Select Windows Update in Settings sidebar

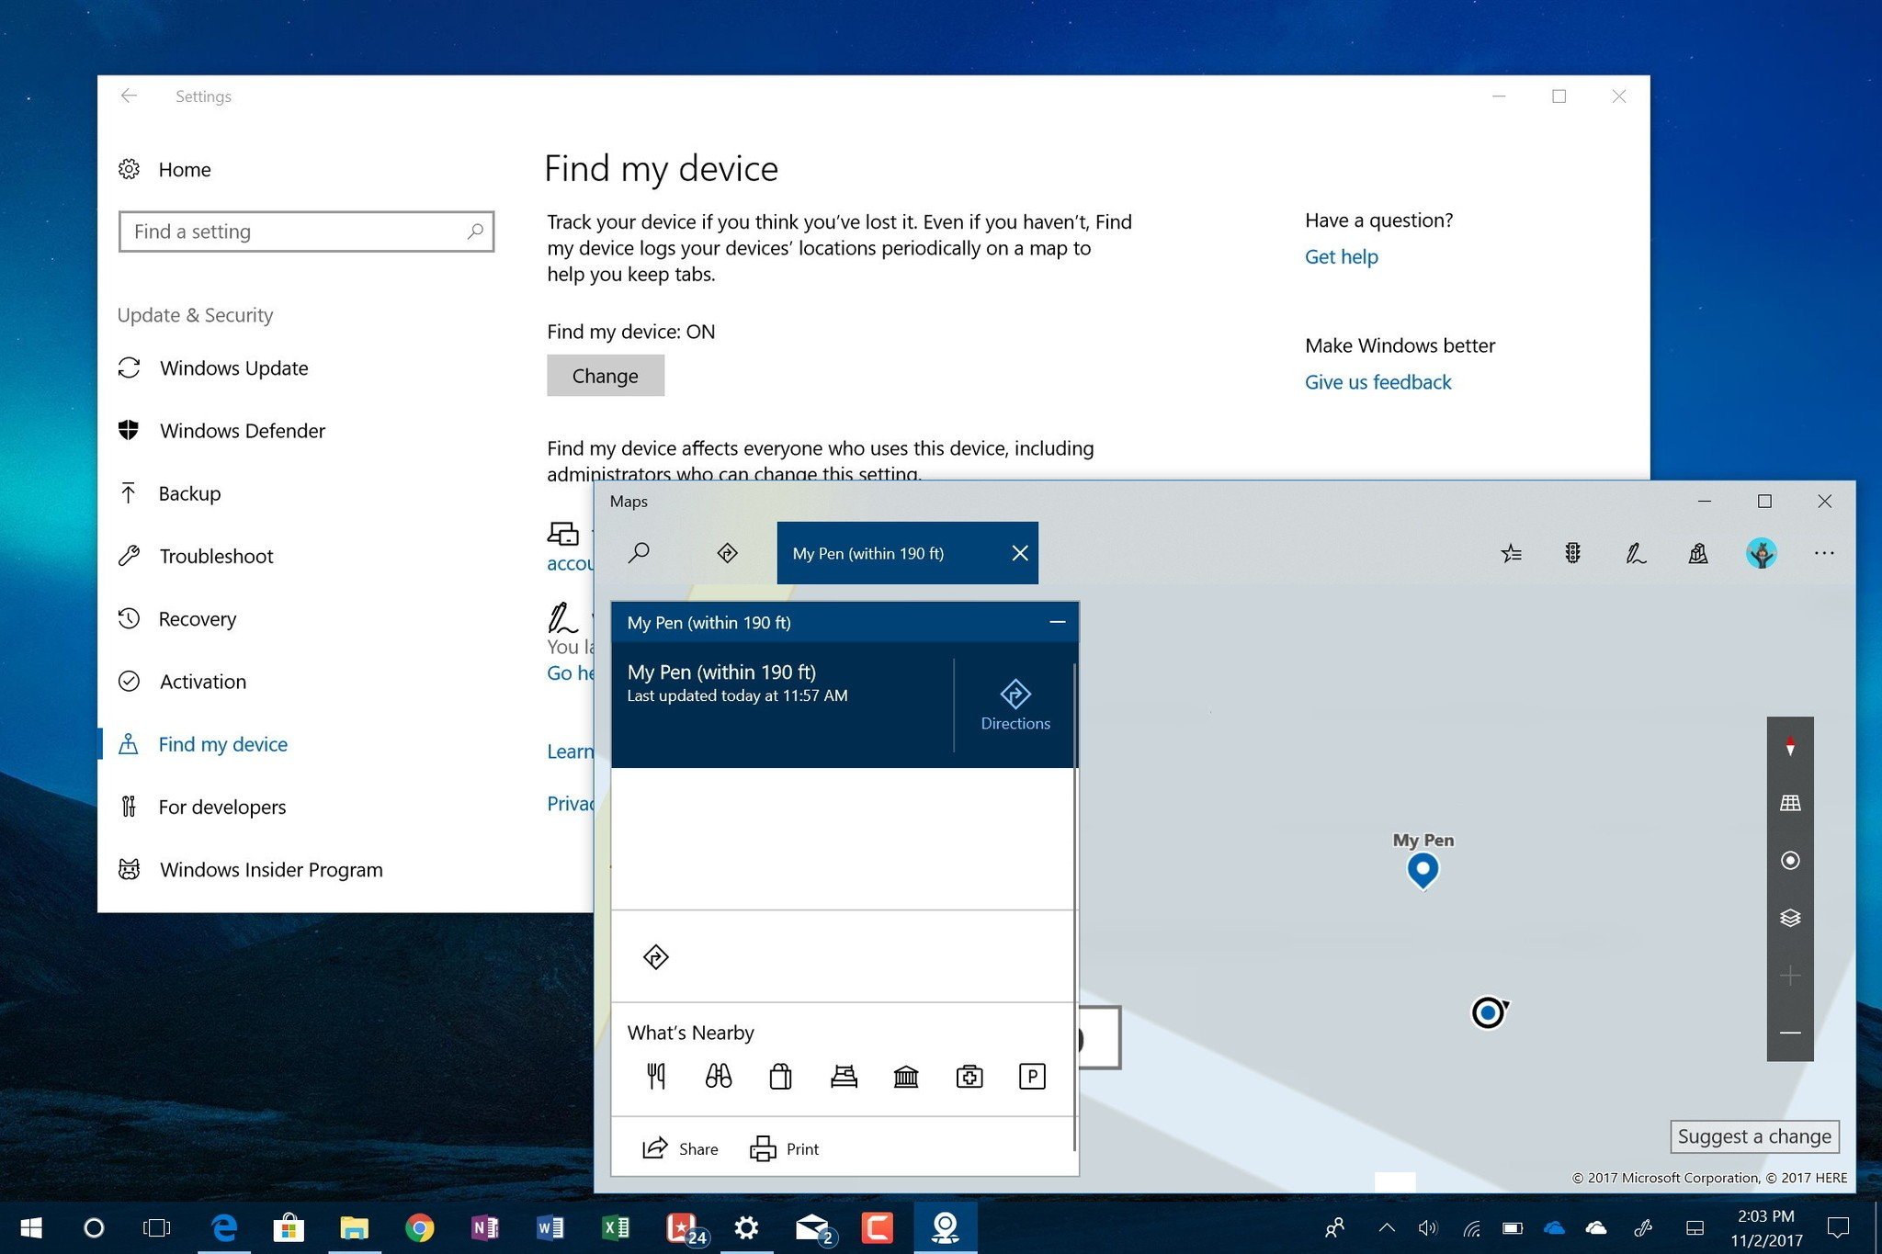tap(233, 367)
